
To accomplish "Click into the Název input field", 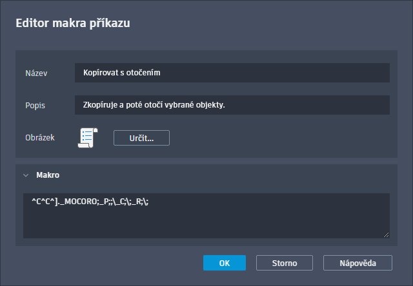I will (x=232, y=73).
